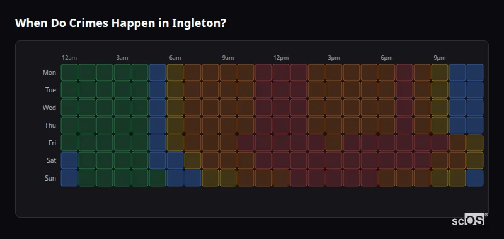Click the "Mon" row label

49,72
